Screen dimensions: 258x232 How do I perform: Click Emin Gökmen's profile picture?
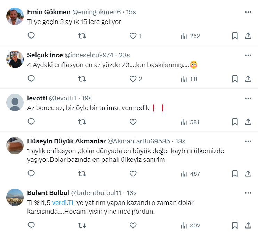tap(15, 16)
